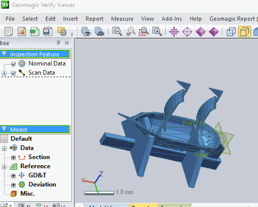The image size is (258, 207).
Task: Select the GD&T tree item
Action: pos(37,175)
